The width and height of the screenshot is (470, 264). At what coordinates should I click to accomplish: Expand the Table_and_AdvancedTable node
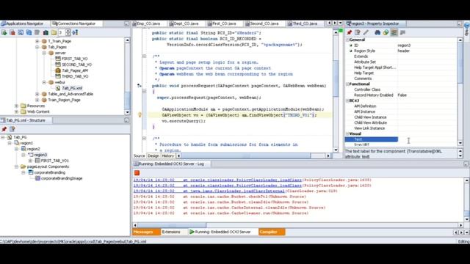click(x=37, y=94)
